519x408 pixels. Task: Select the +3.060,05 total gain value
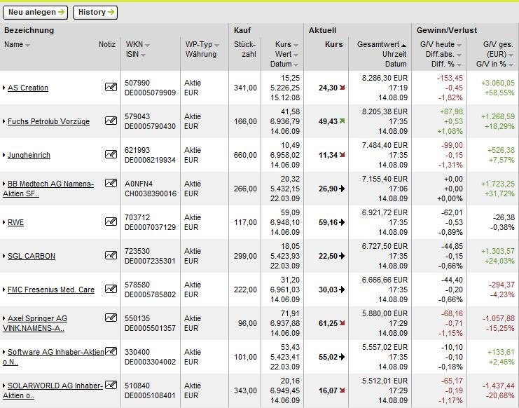[x=498, y=83]
